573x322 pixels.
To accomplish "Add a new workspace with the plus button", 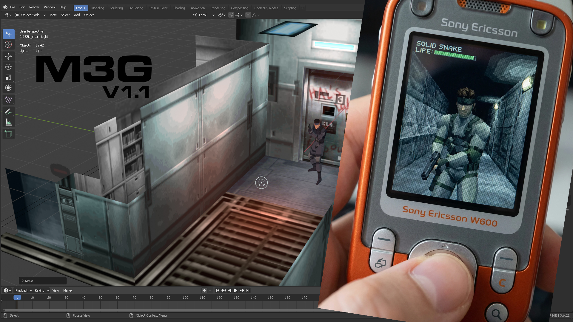I will [303, 8].
